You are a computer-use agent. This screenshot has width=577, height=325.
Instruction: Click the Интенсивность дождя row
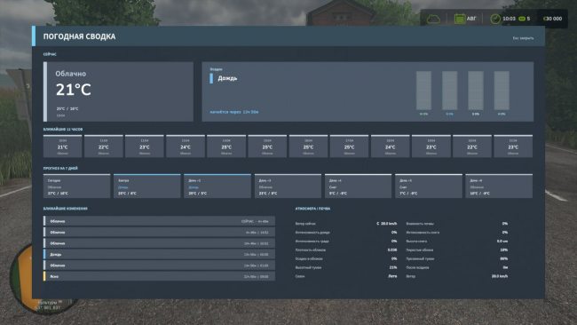346,233
